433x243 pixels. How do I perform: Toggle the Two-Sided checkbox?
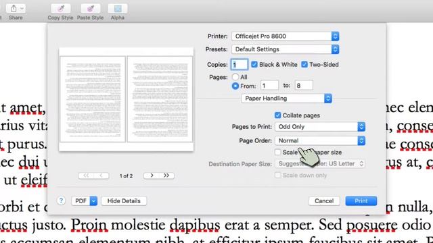304,65
